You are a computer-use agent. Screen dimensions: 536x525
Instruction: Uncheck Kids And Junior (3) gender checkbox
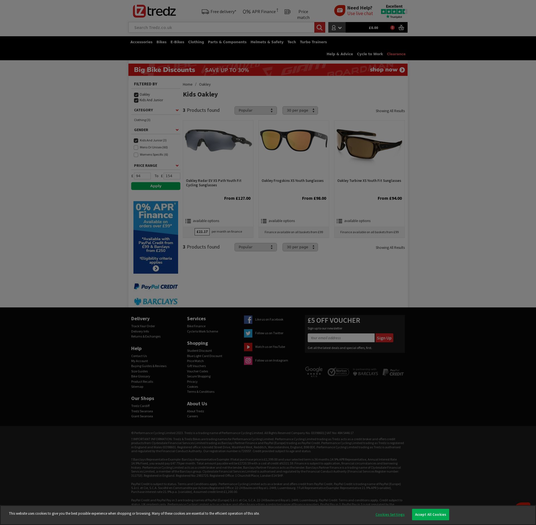[x=136, y=141]
